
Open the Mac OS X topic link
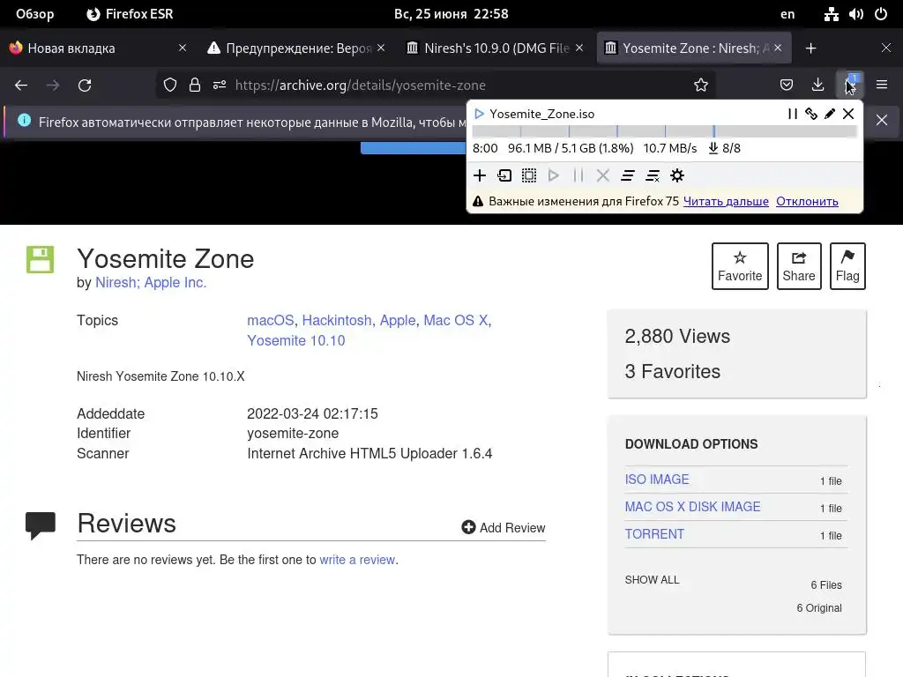456,320
